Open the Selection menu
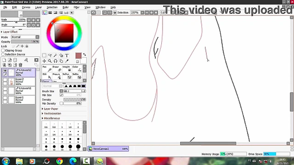 coord(52,7)
